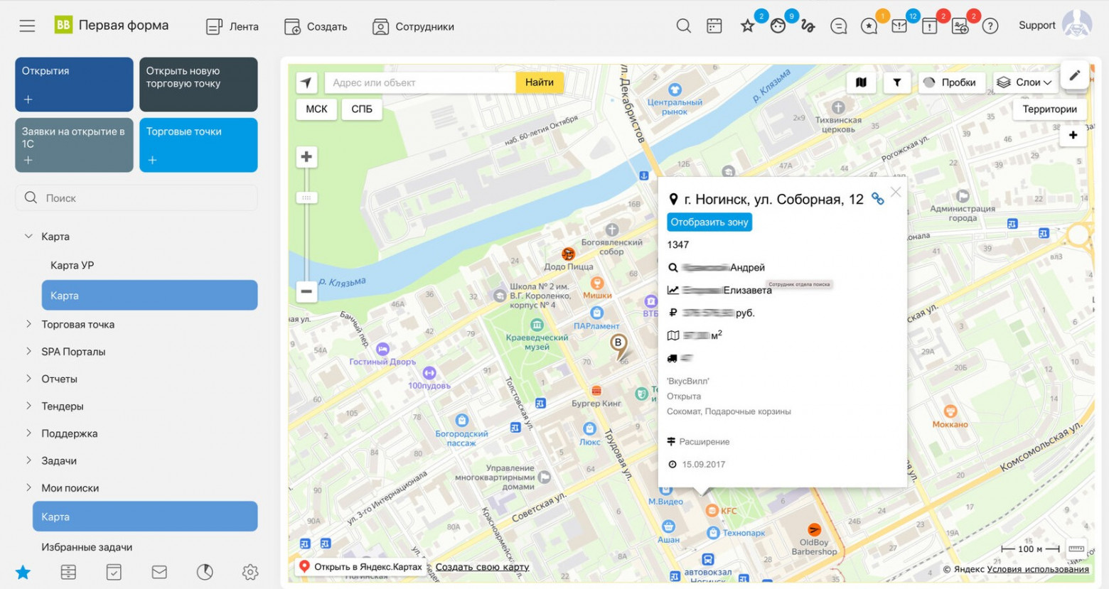
Task: Click the geolocation arrow beside the address field
Action: pyautogui.click(x=306, y=82)
